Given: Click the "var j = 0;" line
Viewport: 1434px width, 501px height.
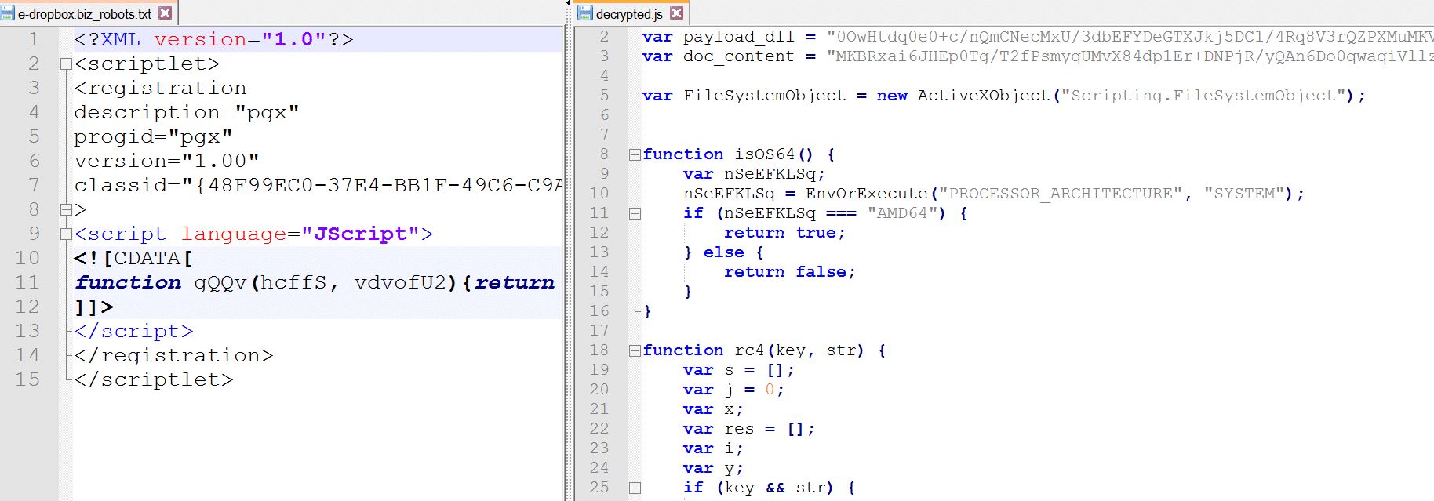Looking at the screenshot, I should click(x=733, y=390).
